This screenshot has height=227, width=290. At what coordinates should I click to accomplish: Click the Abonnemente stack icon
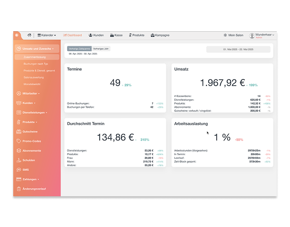(19, 151)
